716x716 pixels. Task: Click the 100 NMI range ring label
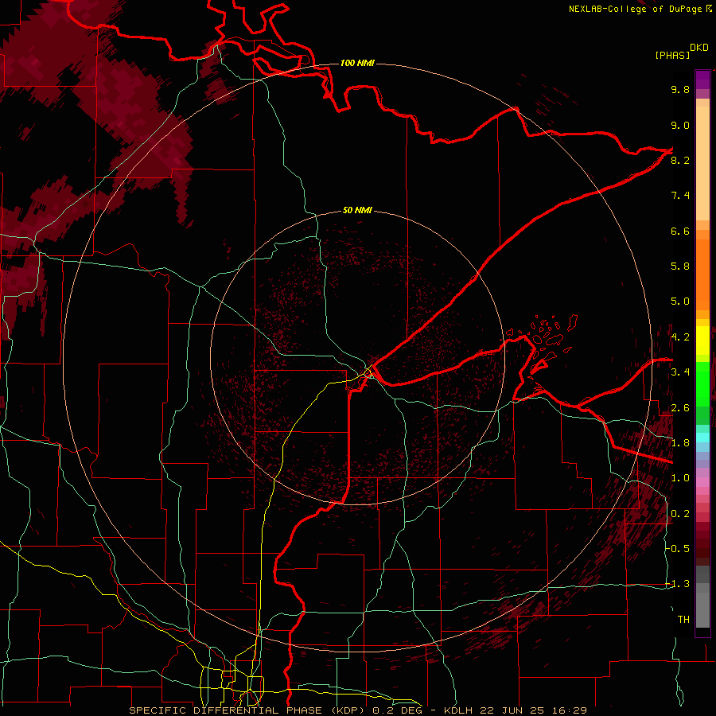point(357,63)
